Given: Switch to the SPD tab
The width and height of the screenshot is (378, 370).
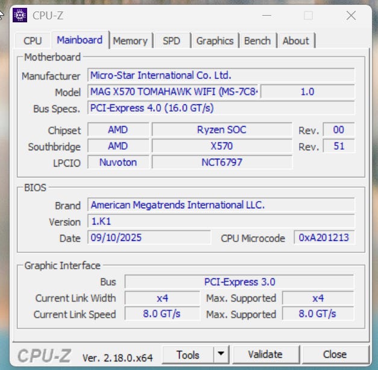Looking at the screenshot, I should [x=171, y=41].
